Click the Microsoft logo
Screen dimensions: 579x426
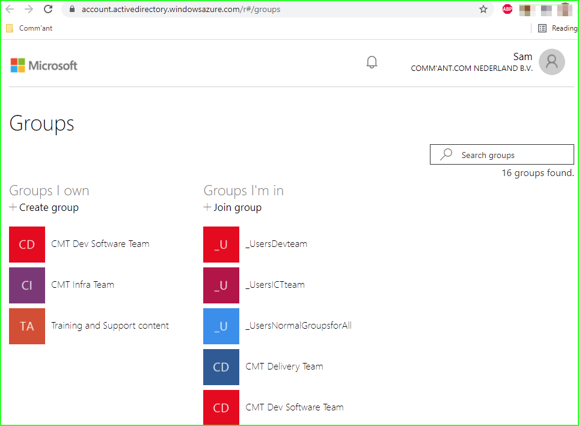[x=44, y=65]
